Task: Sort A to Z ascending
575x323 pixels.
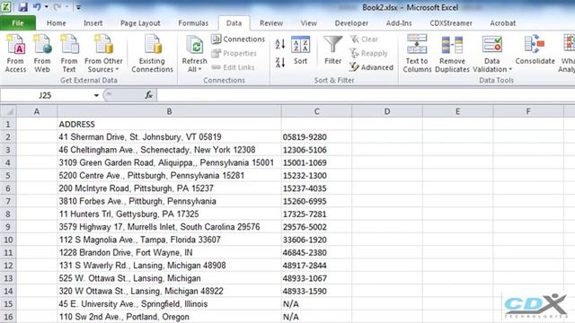Action: 280,44
